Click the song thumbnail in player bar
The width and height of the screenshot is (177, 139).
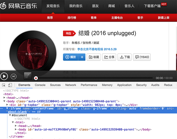[x=28, y=76]
